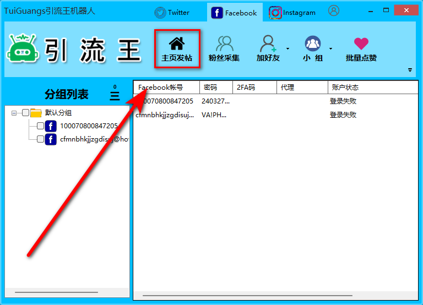The image size is (423, 305).
Task: Click the robot logo icon
Action: (21, 48)
